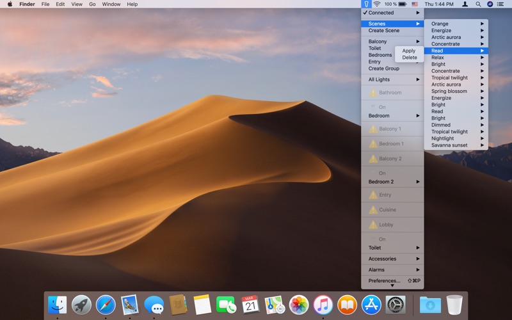Viewport: 512px width, 320px height.
Task: Click the battery status icon
Action: pyautogui.click(x=403, y=4)
